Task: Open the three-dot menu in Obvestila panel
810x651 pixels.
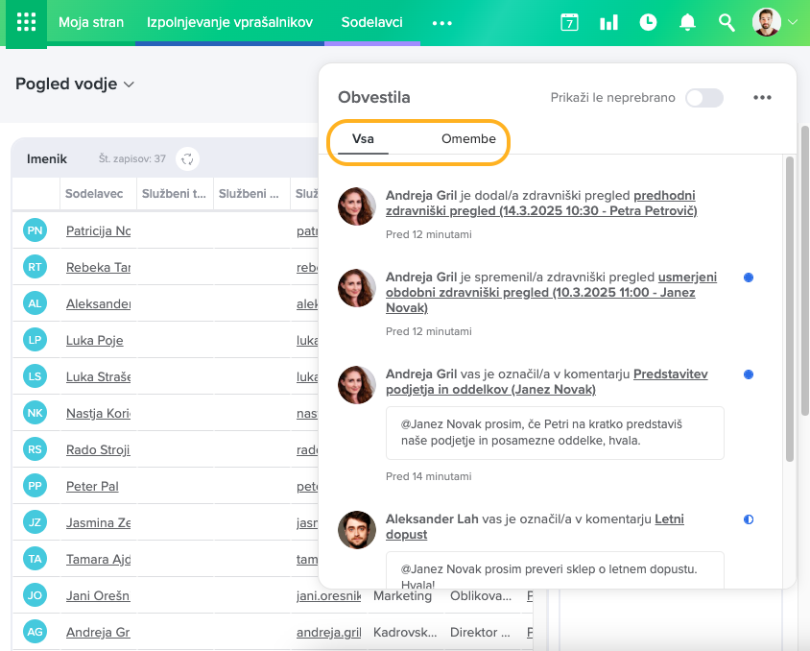Action: 762,98
